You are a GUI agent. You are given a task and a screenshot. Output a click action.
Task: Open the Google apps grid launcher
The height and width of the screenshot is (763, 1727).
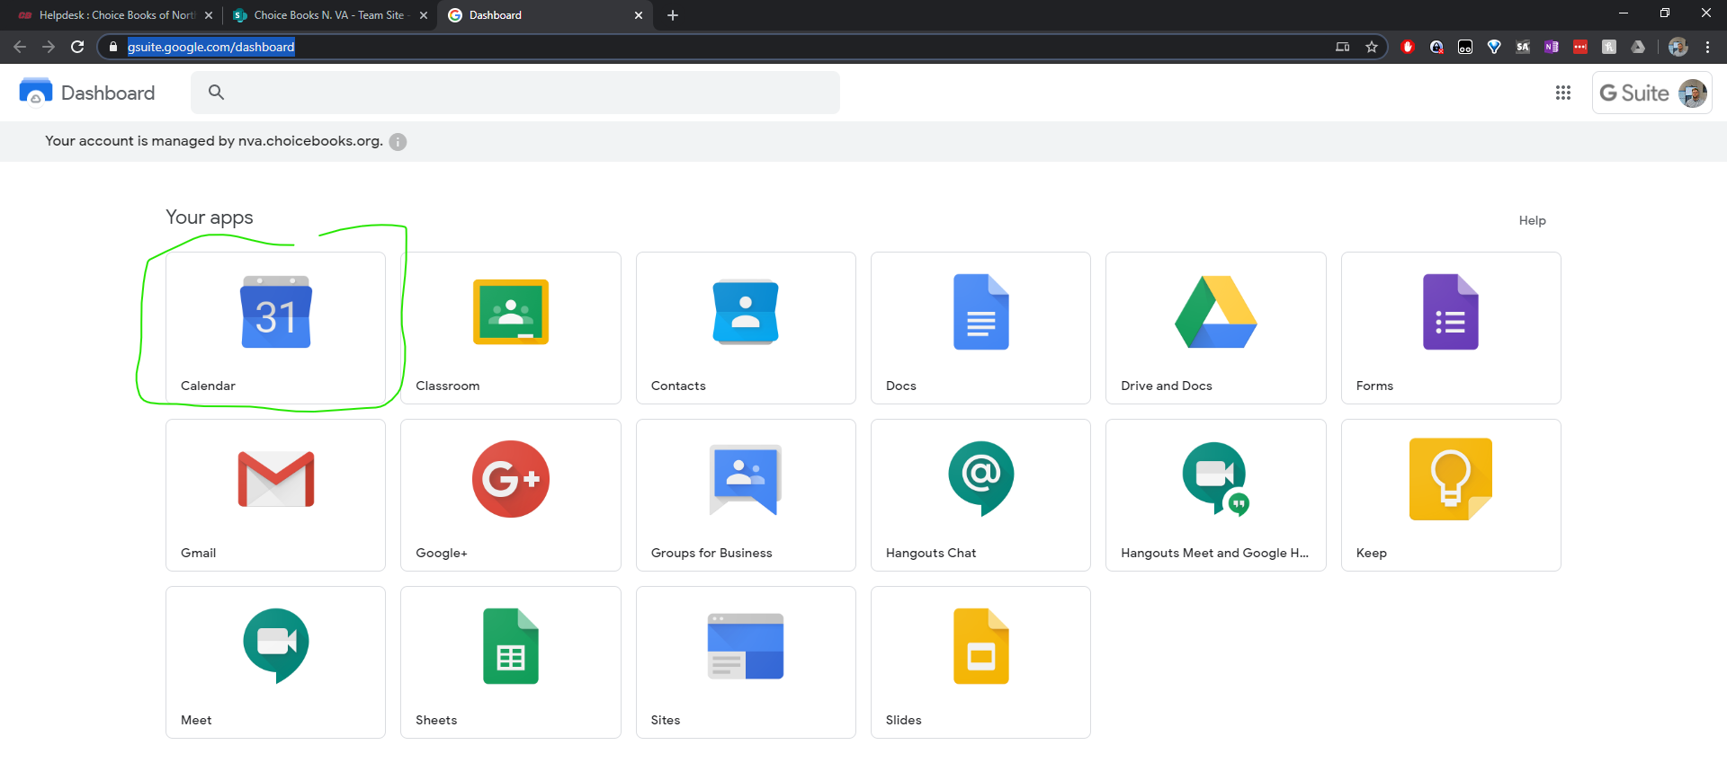[1563, 93]
